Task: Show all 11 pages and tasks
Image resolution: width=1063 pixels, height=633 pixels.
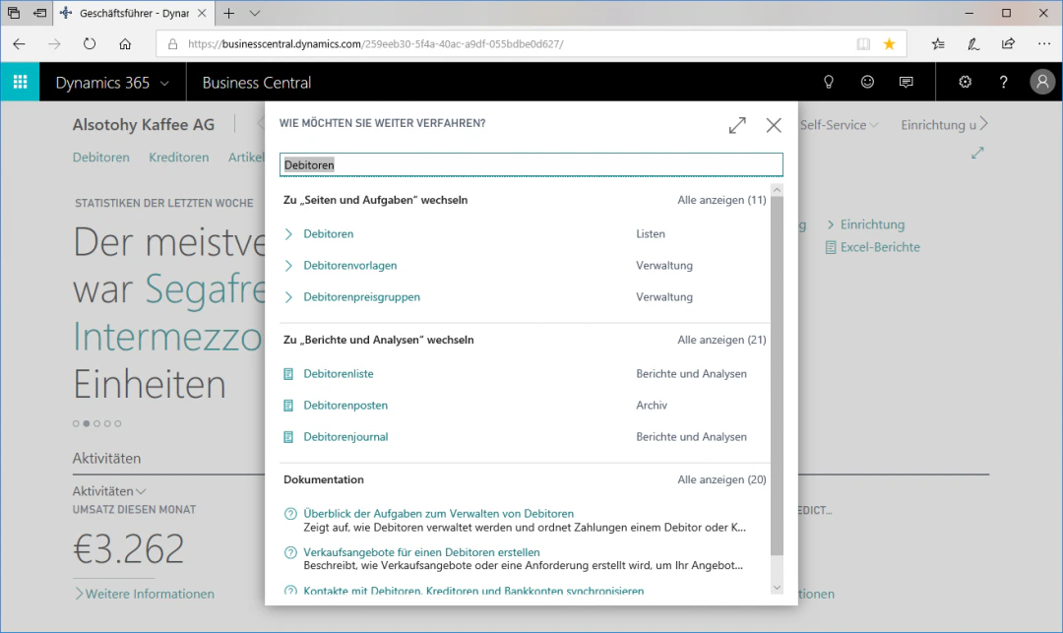Action: click(721, 200)
